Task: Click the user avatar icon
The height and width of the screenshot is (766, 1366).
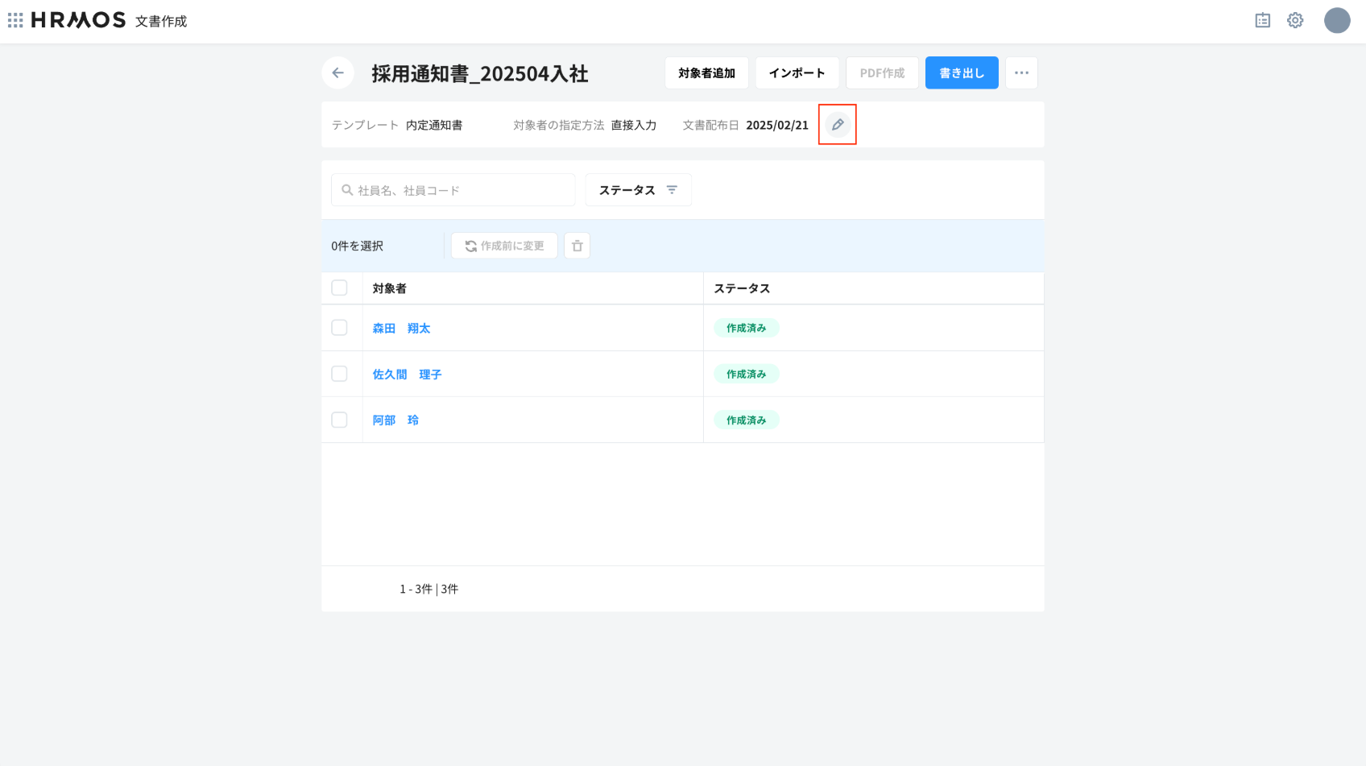Action: point(1337,20)
